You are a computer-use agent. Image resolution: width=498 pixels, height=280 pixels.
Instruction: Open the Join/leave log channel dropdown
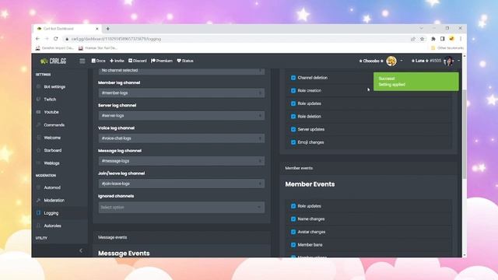click(181, 184)
